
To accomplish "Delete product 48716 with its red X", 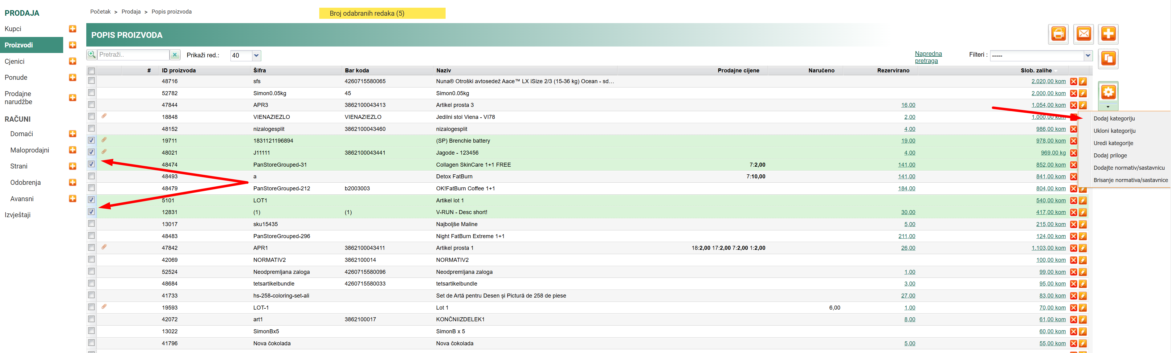I will tap(1073, 82).
